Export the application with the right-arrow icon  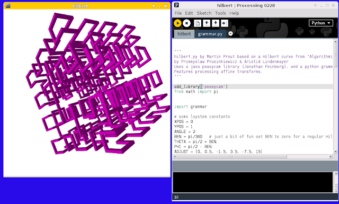224,23
